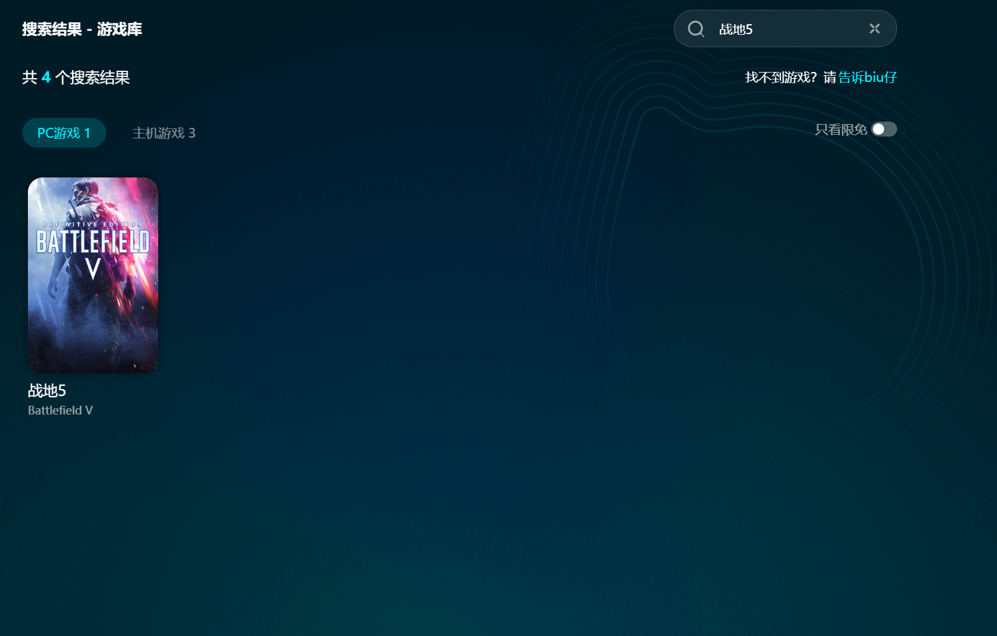Viewport: 997px width, 636px height.
Task: Click the 搜索结果 - 游戏库 heading
Action: pos(82,29)
